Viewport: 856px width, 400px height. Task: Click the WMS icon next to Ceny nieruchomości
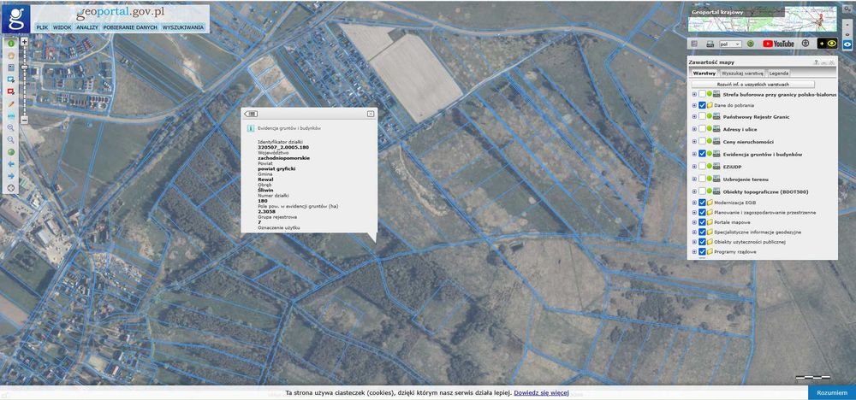[x=716, y=142]
